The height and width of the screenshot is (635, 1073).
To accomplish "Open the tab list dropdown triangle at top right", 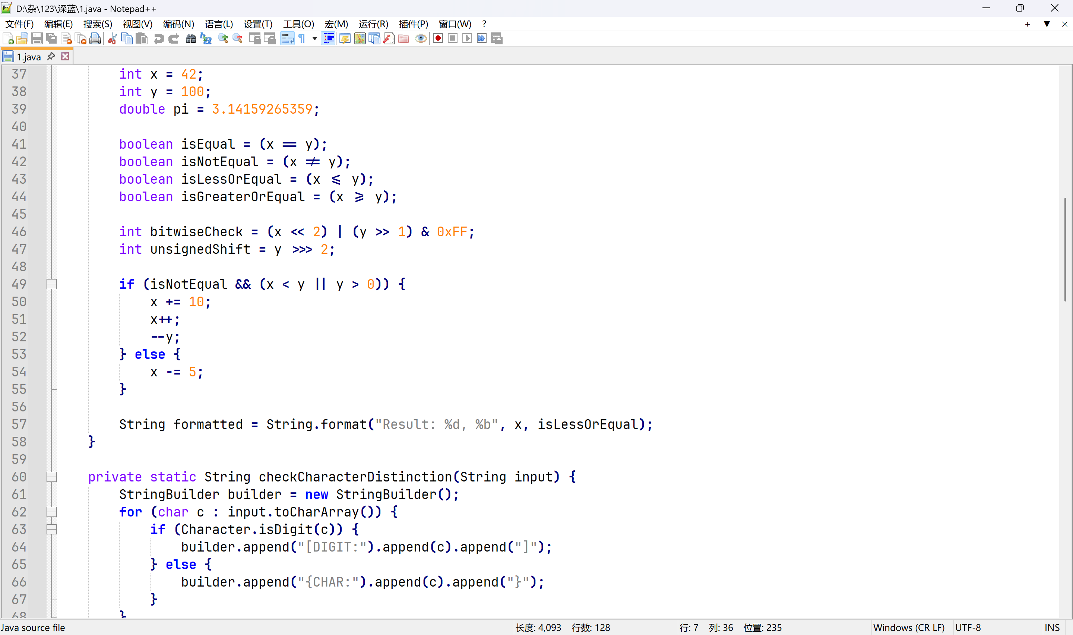I will click(1047, 24).
